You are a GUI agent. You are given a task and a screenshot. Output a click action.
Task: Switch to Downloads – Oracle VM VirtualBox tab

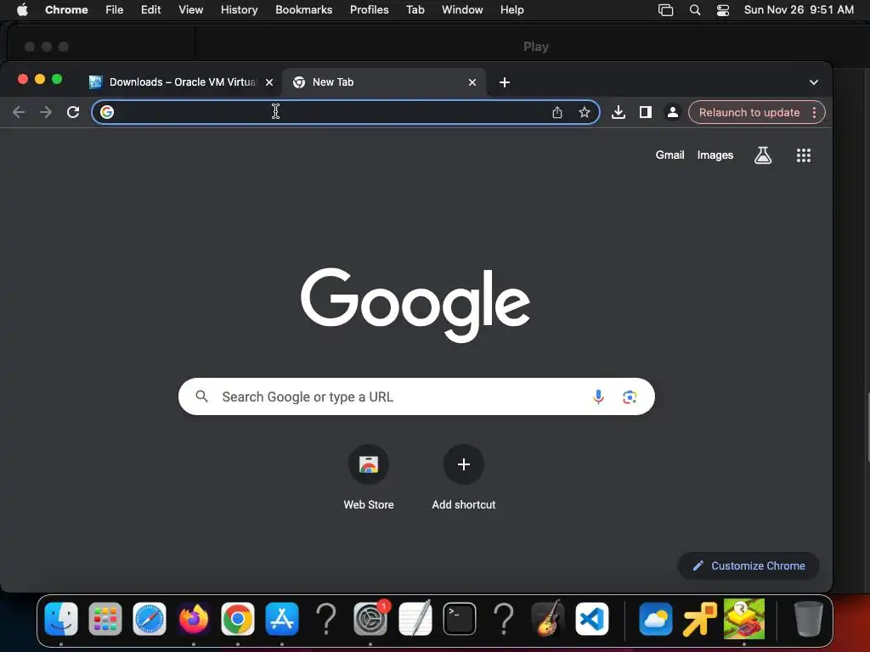click(x=182, y=82)
